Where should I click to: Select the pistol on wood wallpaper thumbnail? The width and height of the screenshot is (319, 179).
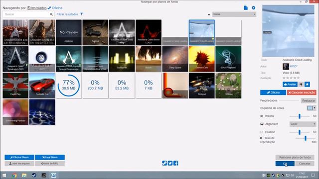[95, 32]
